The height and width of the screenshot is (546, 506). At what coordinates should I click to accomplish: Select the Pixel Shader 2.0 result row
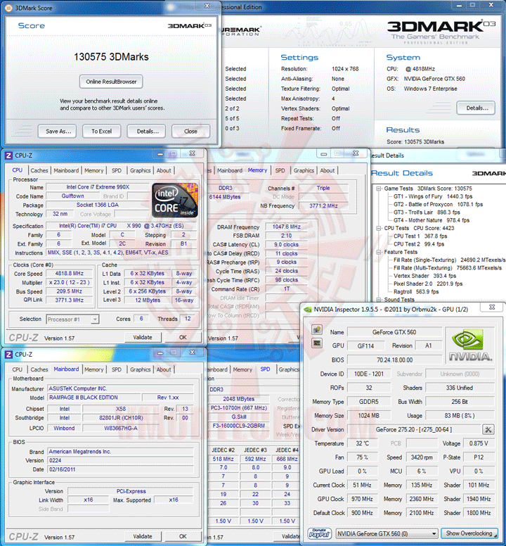point(428,284)
